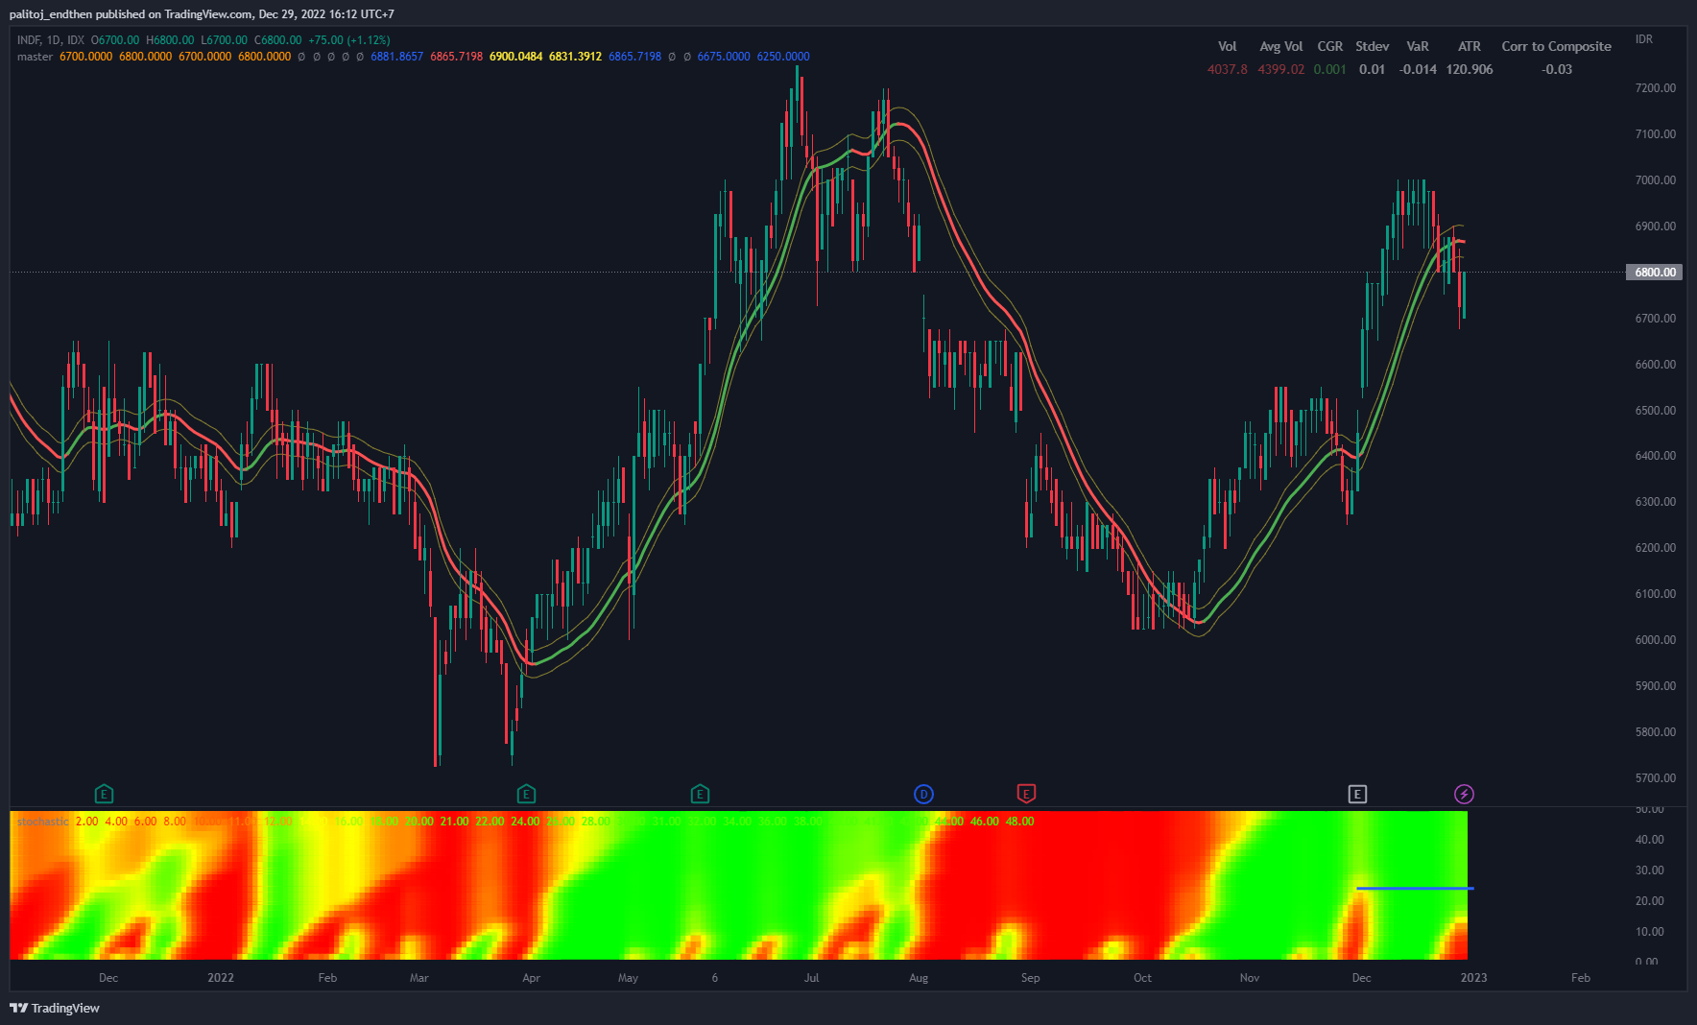The width and height of the screenshot is (1697, 1025).
Task: Click the Nov label on the time axis
Action: (1249, 978)
